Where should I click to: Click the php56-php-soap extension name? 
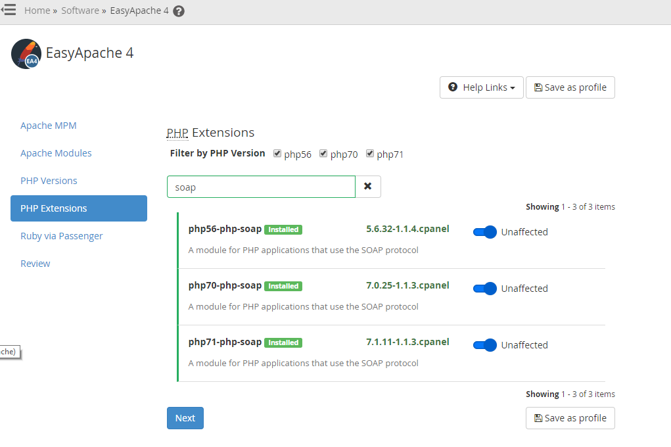(x=225, y=229)
